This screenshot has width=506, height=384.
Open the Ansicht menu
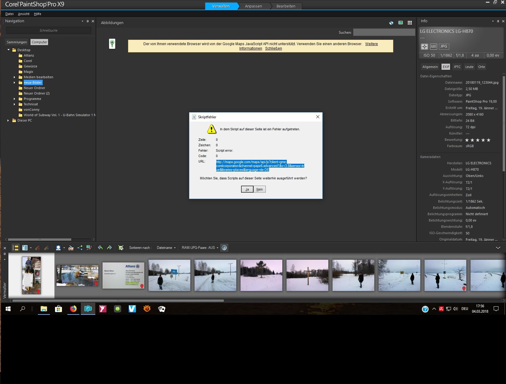[23, 14]
